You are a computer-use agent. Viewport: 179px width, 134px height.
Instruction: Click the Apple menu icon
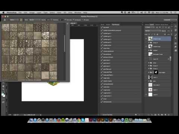pyautogui.click(x=3, y=13)
